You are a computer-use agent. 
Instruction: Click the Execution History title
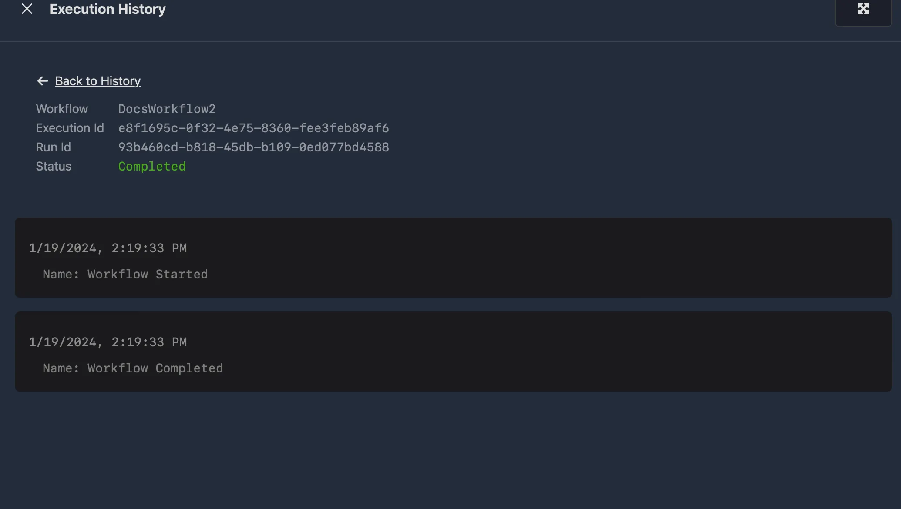tap(108, 9)
